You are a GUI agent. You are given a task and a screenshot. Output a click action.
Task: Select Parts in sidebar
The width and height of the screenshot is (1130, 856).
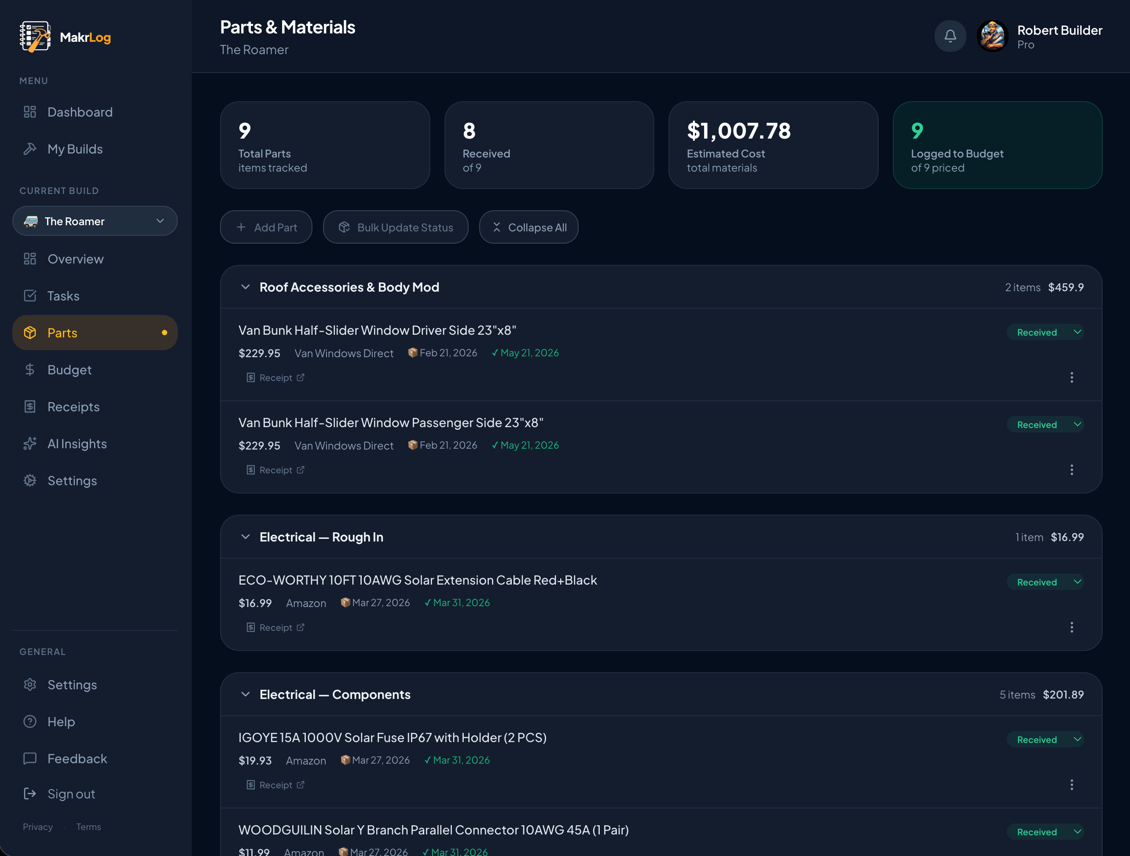click(95, 333)
